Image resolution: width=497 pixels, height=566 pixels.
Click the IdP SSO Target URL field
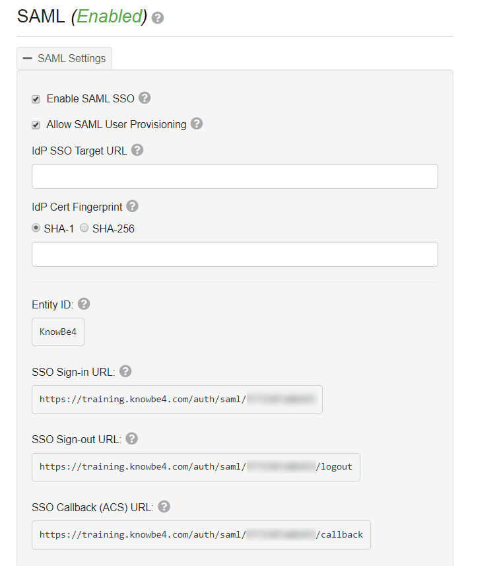[234, 176]
